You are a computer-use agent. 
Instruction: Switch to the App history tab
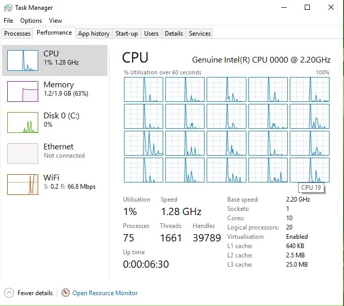[x=93, y=34]
